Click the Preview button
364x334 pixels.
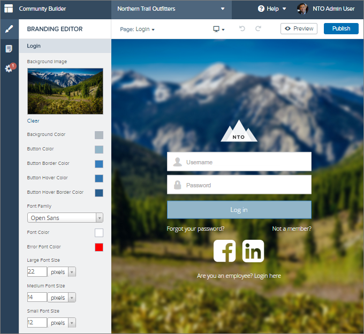(x=299, y=28)
